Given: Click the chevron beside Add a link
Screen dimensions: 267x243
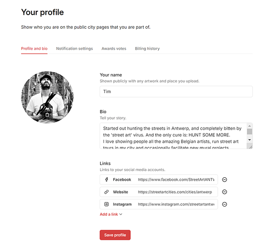Looking at the screenshot, I should [121, 214].
